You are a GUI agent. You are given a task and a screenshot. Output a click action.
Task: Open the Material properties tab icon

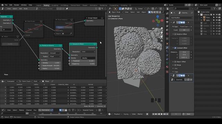click(167, 67)
